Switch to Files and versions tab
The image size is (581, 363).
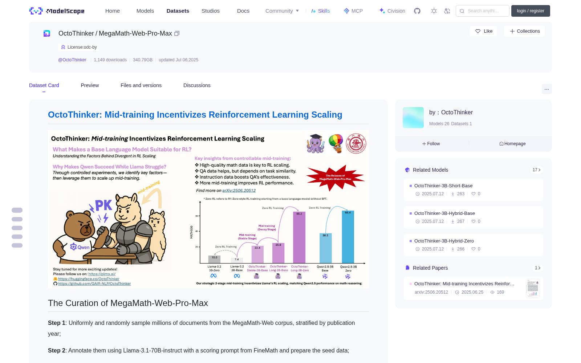click(141, 85)
